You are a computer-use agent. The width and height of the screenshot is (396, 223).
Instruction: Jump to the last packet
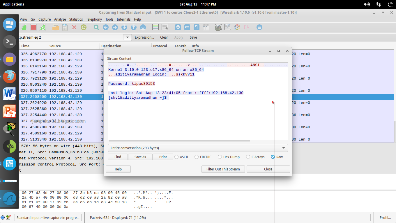[x=143, y=27]
